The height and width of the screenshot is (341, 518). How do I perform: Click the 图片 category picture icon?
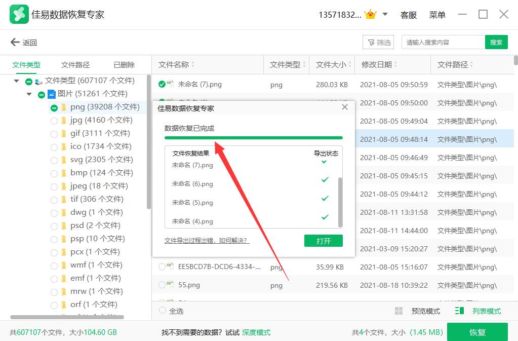pyautogui.click(x=52, y=94)
